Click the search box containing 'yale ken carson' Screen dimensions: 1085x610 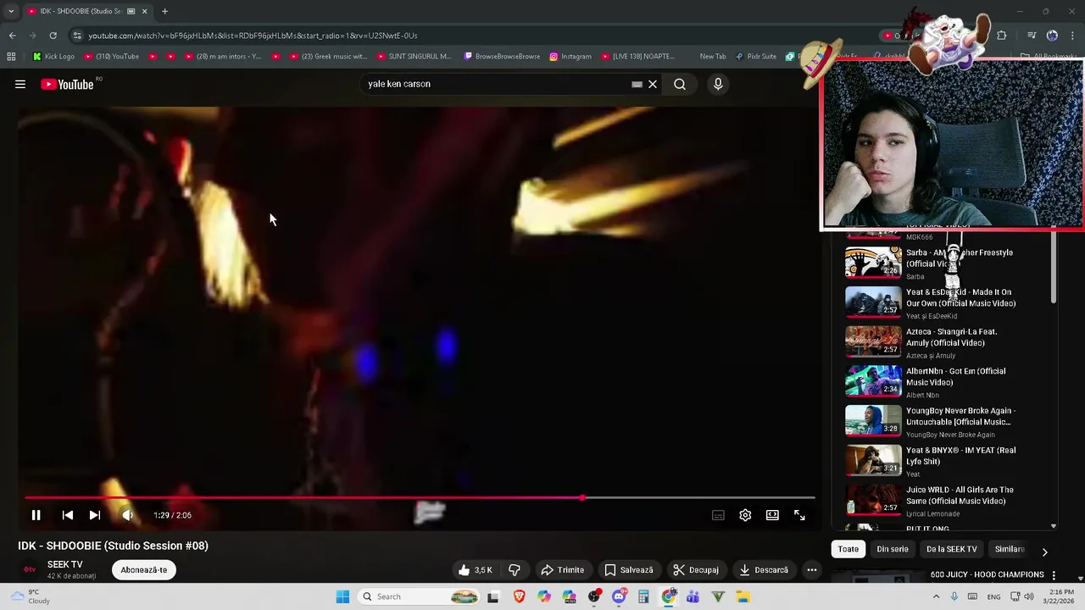(496, 84)
